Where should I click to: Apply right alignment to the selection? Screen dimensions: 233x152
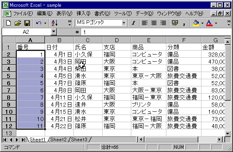(163, 23)
